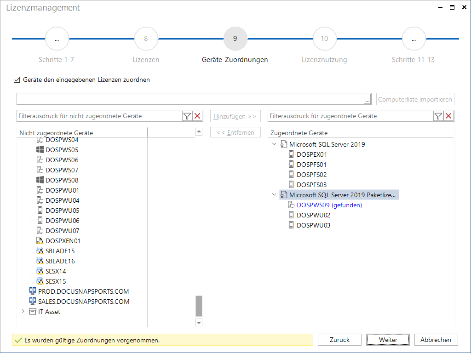
Task: Click the domain icon beside SALES.DOCUSNAPSPORTS.COM
Action: (x=33, y=301)
